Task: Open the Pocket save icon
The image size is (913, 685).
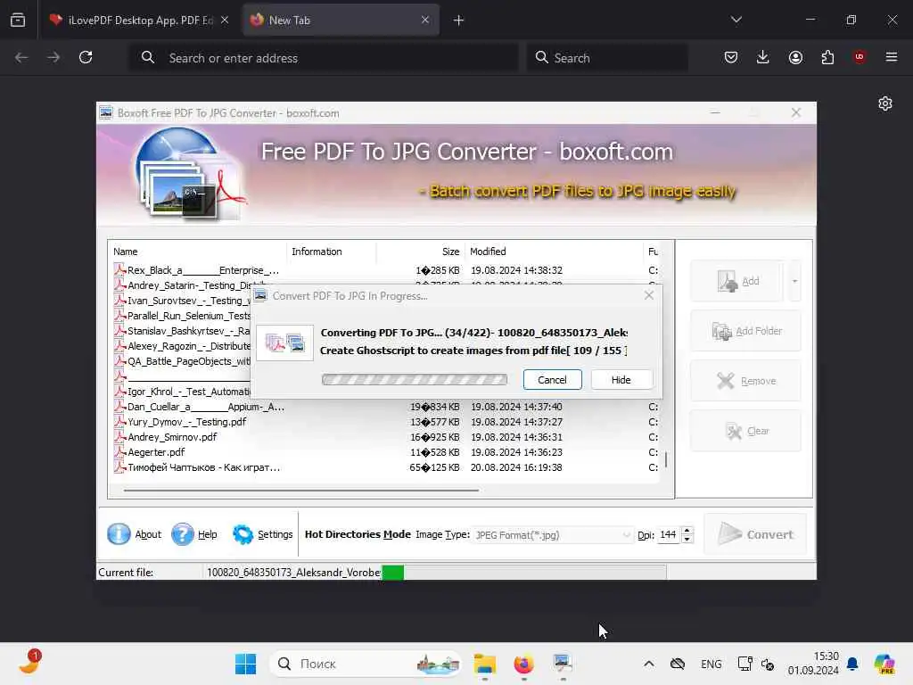Action: (x=731, y=57)
